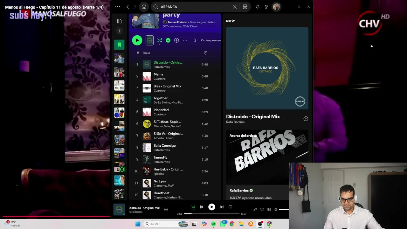Select track 'No Eyes'
This screenshot has width=407, height=229.
pyautogui.click(x=174, y=183)
